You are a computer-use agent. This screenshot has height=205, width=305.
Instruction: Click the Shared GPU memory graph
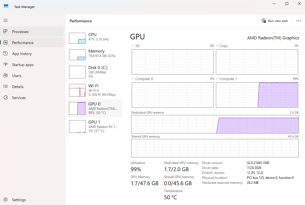(x=215, y=148)
